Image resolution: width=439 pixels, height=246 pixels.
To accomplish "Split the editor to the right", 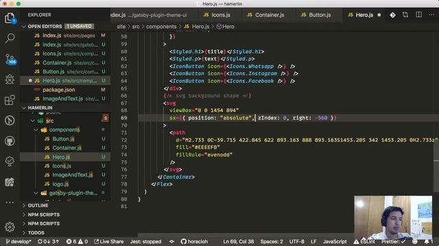I will (418, 15).
